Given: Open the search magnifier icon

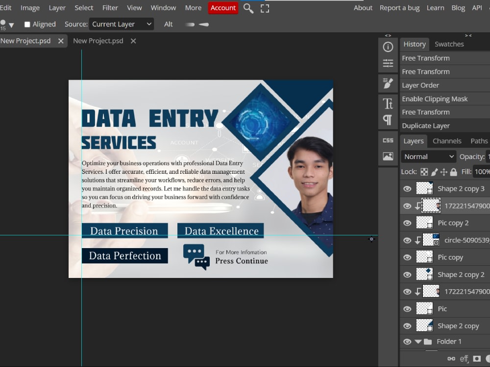Looking at the screenshot, I should point(248,8).
